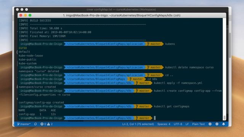Click the '12s' age value
Image resolution: width=244 pixels, height=137 pixels.
coord(53,114)
